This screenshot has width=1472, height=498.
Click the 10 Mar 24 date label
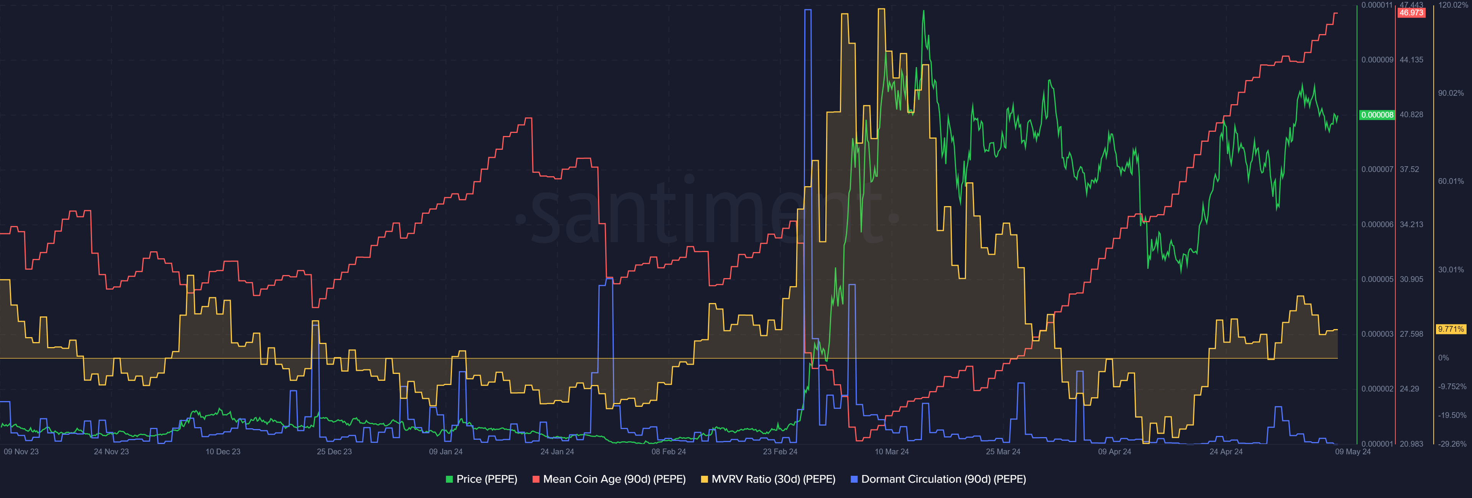(891, 452)
